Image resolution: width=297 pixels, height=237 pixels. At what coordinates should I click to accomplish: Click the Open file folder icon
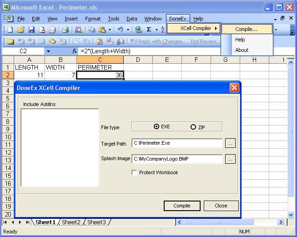[21, 30]
